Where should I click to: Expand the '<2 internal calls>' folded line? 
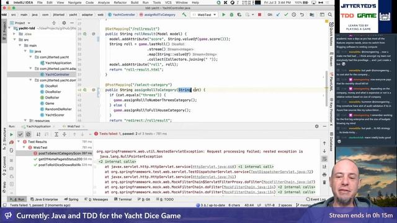[117, 162]
